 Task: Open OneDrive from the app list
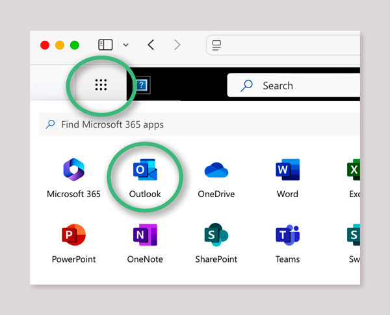(216, 178)
